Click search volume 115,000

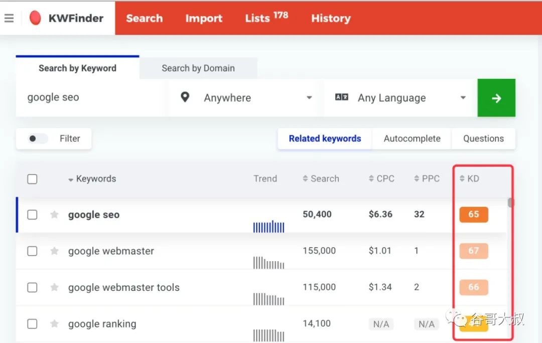pos(319,287)
